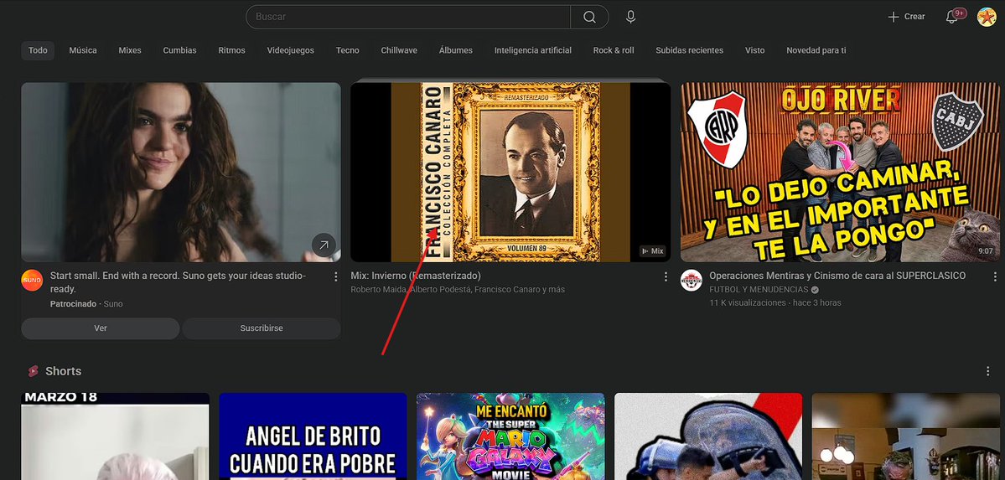The height and width of the screenshot is (480, 1005).
Task: Click the Suscribirse button
Action: (x=262, y=328)
